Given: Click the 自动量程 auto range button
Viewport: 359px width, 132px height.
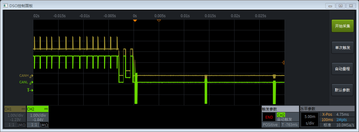Looking at the screenshot, I should [x=342, y=69].
